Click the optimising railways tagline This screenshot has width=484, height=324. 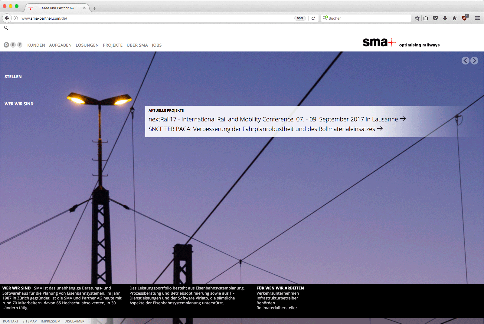(x=419, y=45)
